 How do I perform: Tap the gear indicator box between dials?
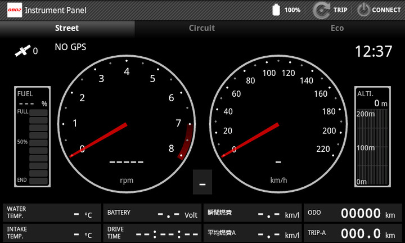coord(202,182)
